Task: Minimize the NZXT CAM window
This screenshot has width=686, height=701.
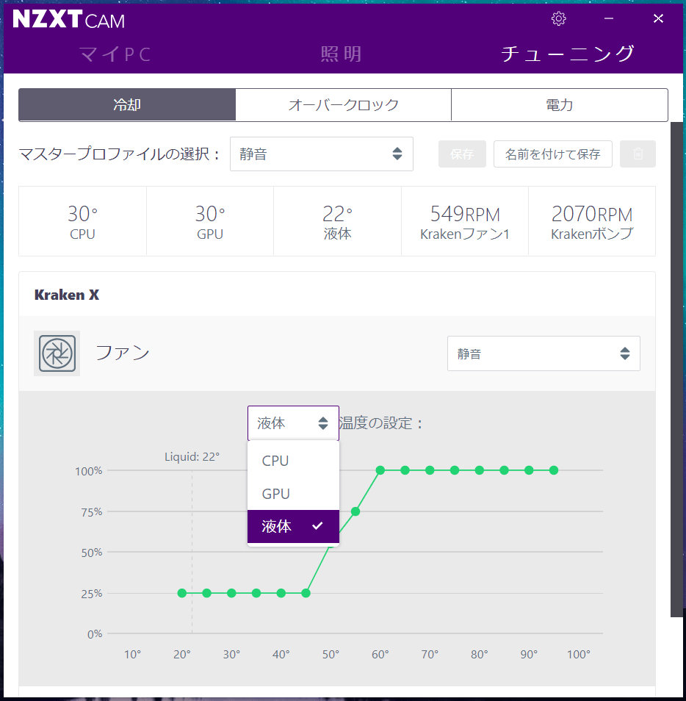Action: (609, 18)
